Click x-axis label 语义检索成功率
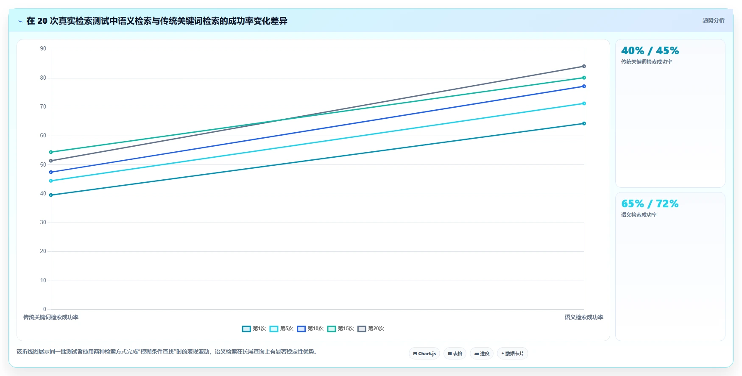Viewport: 742px width, 376px height. (x=584, y=317)
